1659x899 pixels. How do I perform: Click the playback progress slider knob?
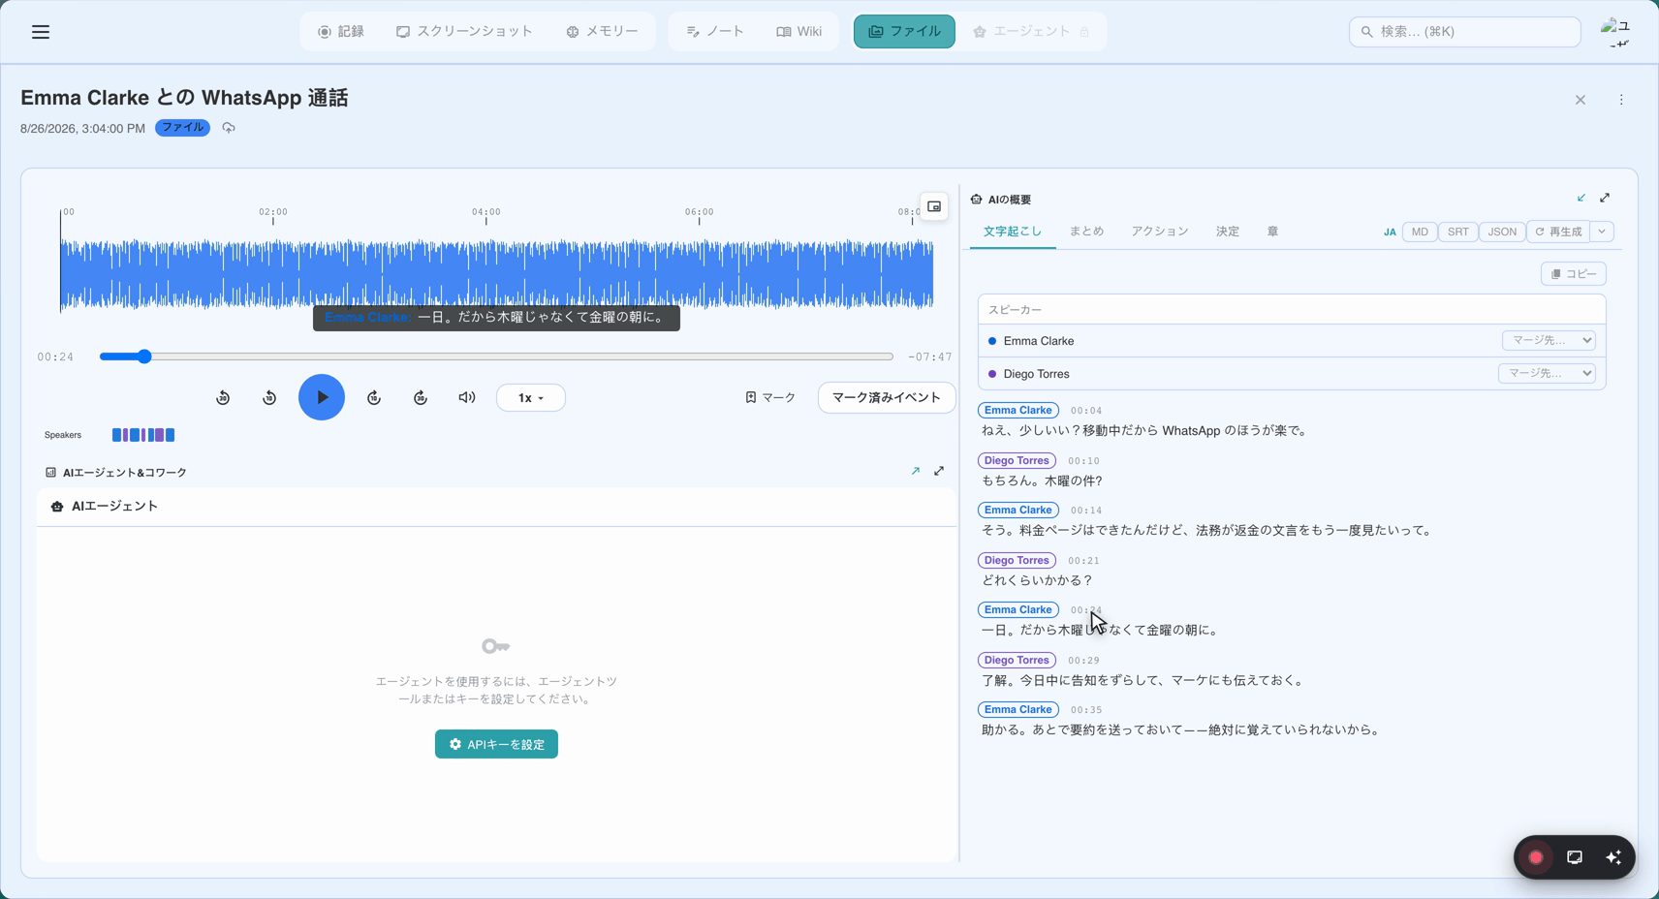144,356
